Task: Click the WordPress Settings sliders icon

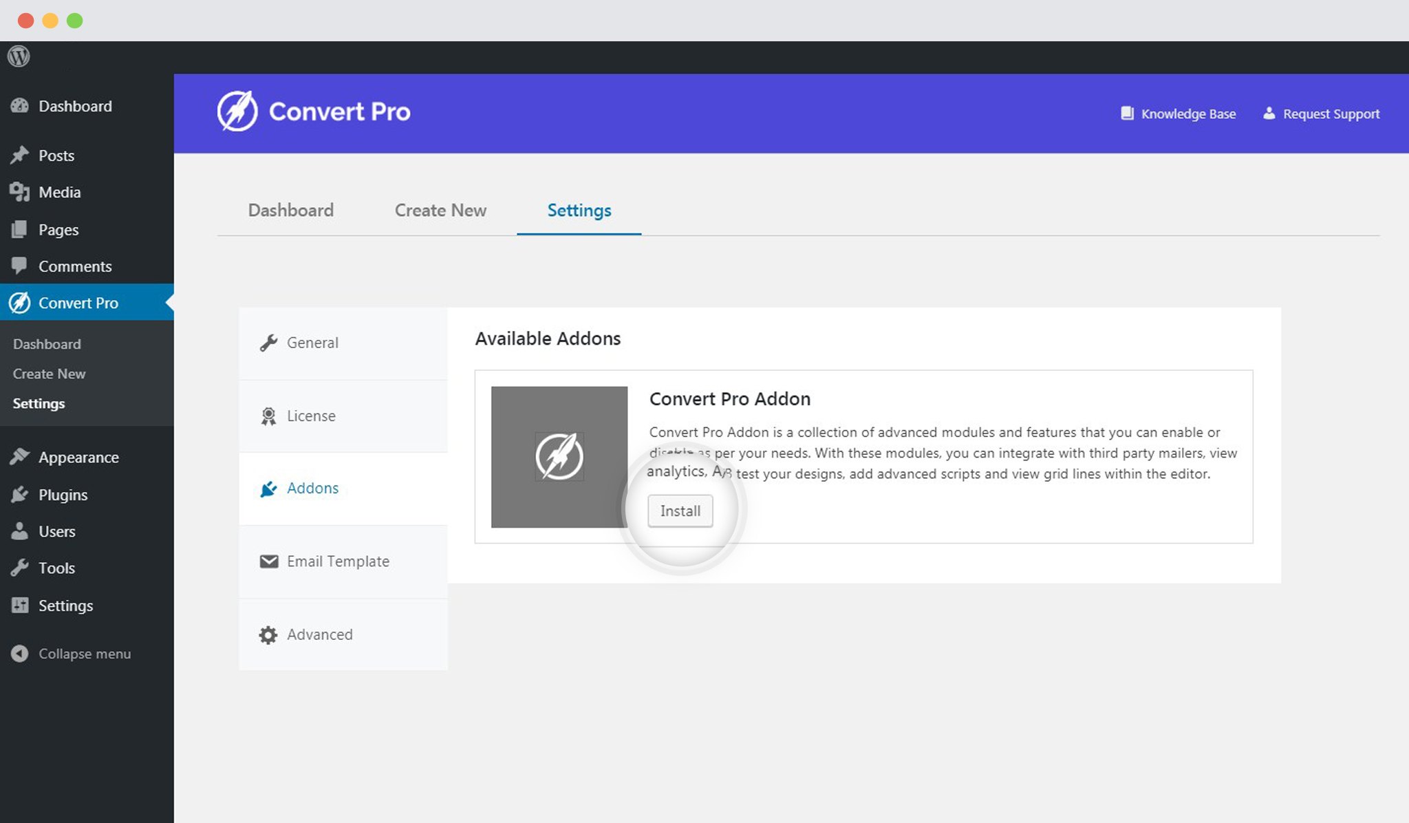Action: click(19, 605)
